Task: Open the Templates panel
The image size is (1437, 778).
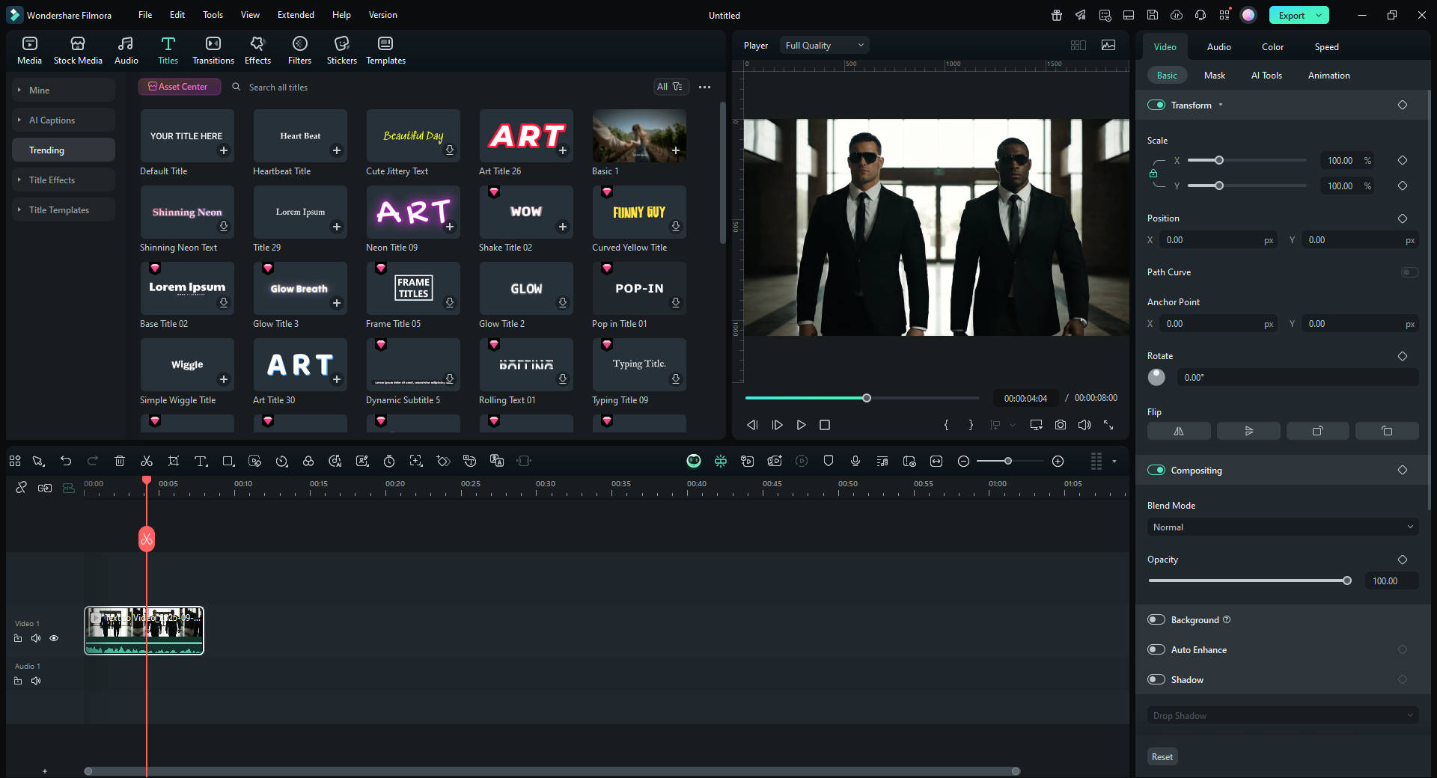Action: click(385, 51)
